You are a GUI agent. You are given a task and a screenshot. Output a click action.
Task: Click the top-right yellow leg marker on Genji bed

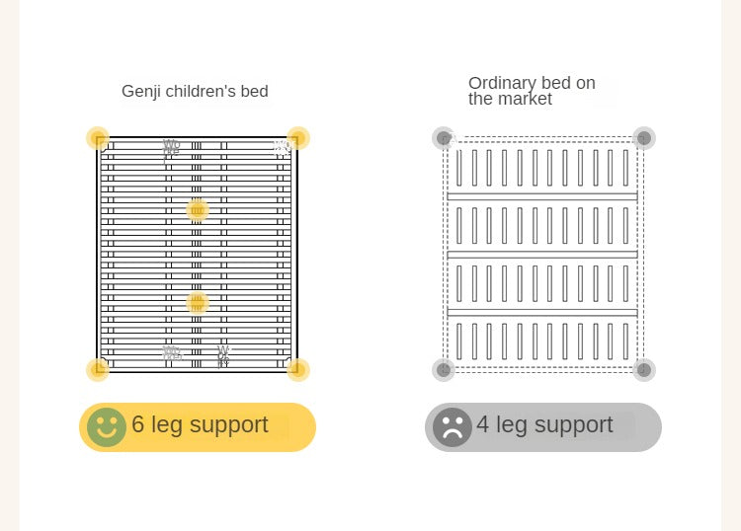pos(298,138)
